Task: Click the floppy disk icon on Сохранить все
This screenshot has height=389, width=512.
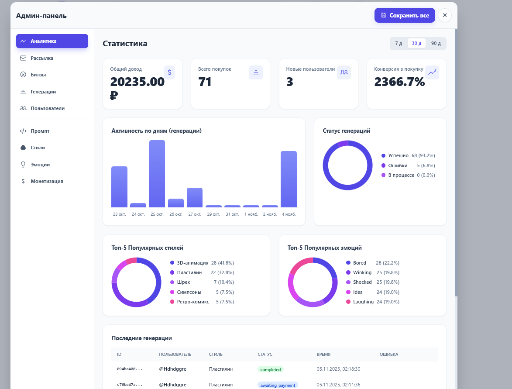Action: tap(384, 15)
